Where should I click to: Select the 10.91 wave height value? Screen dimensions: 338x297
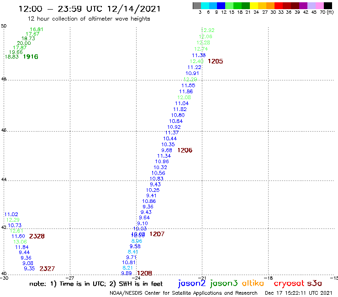click(192, 73)
